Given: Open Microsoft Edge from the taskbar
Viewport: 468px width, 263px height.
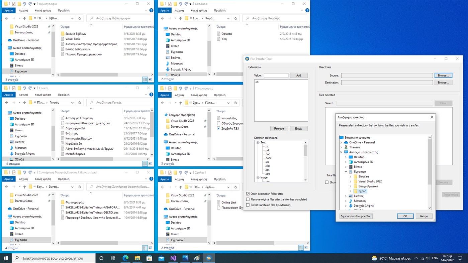Looking at the screenshot, I should tap(125, 258).
